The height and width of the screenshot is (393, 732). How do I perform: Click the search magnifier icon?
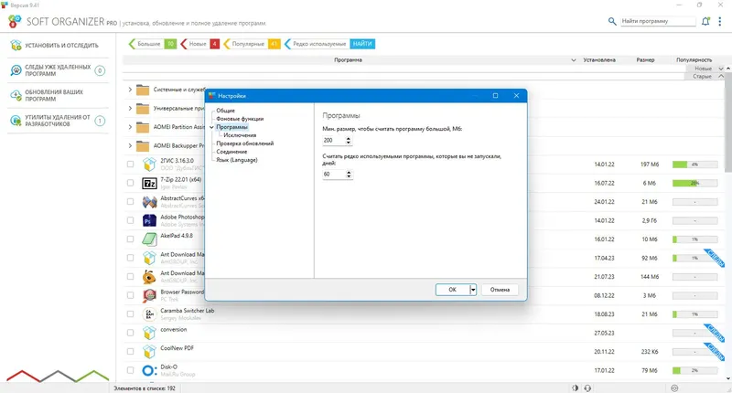(x=612, y=21)
